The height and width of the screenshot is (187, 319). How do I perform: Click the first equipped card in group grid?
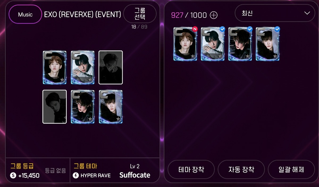click(x=54, y=67)
